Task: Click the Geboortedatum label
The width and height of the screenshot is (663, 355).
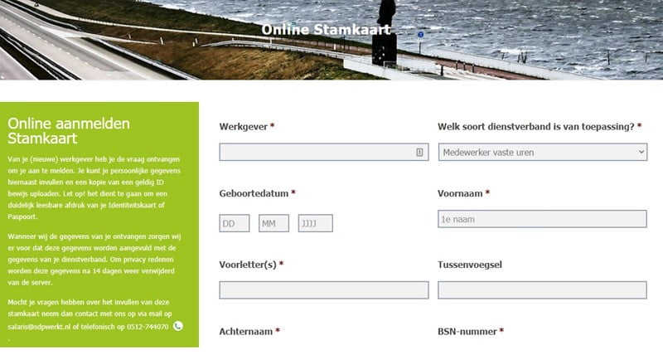Action: [254, 193]
